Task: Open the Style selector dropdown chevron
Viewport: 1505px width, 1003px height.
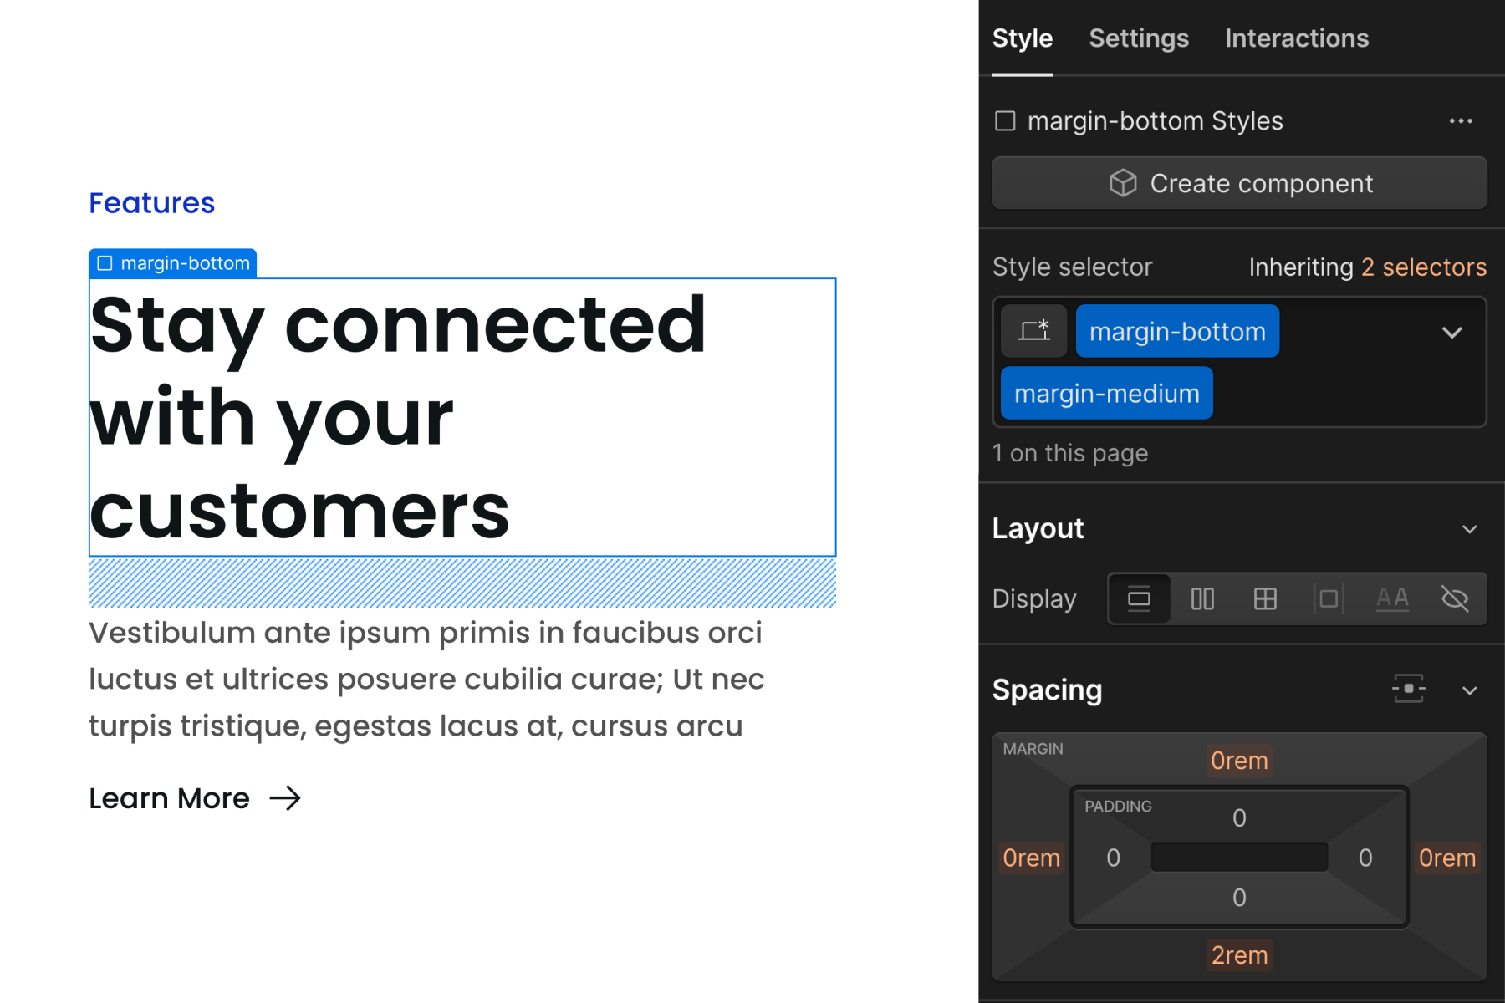Action: (1452, 332)
